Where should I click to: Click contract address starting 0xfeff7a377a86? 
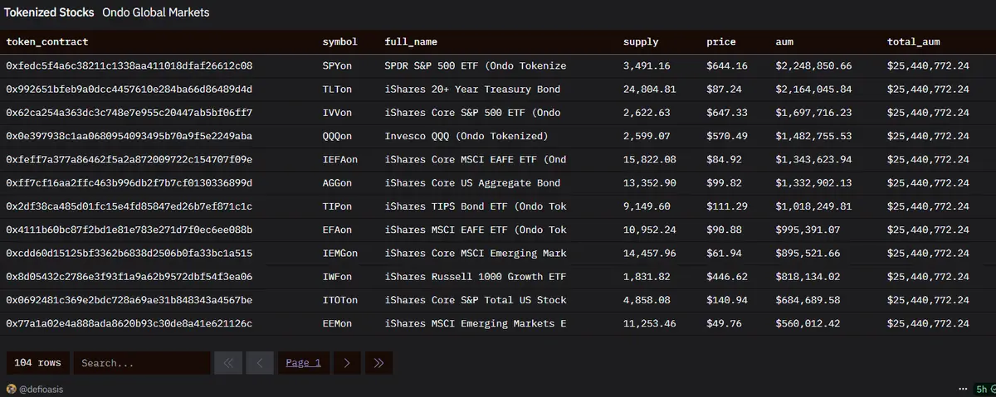point(129,159)
